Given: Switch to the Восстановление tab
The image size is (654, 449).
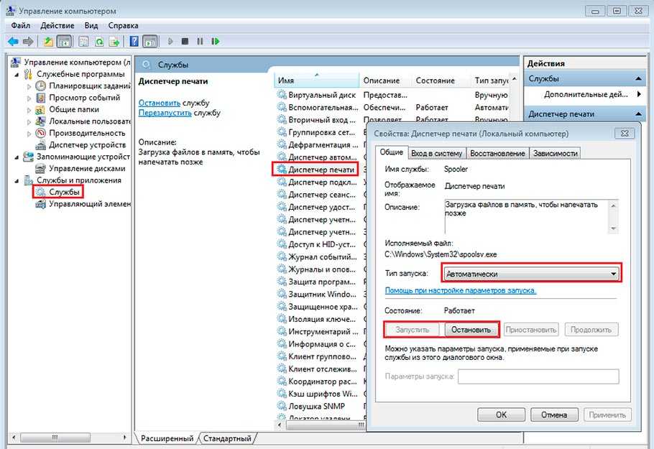Looking at the screenshot, I should click(x=497, y=153).
